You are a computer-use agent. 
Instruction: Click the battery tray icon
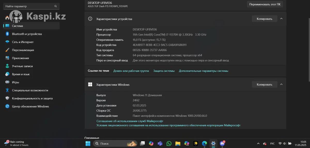(290, 143)
